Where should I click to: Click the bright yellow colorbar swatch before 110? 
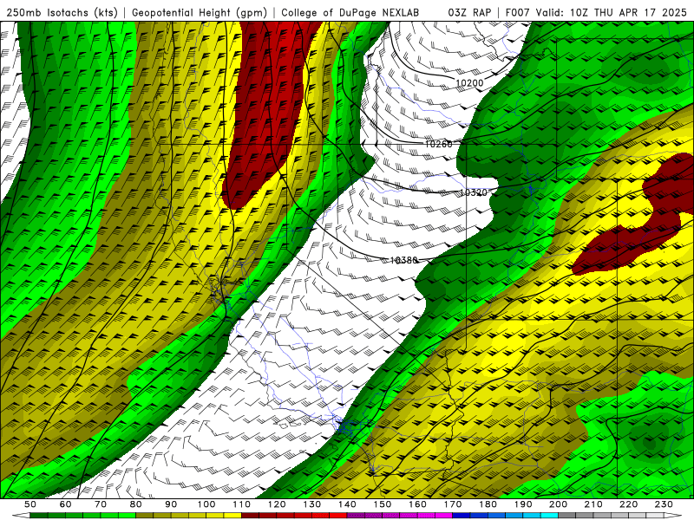232,515
